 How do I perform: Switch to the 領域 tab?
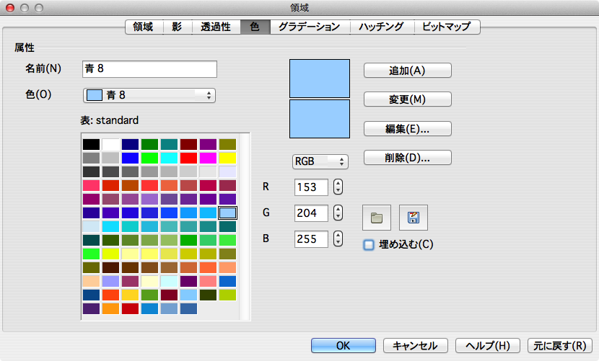click(x=144, y=27)
